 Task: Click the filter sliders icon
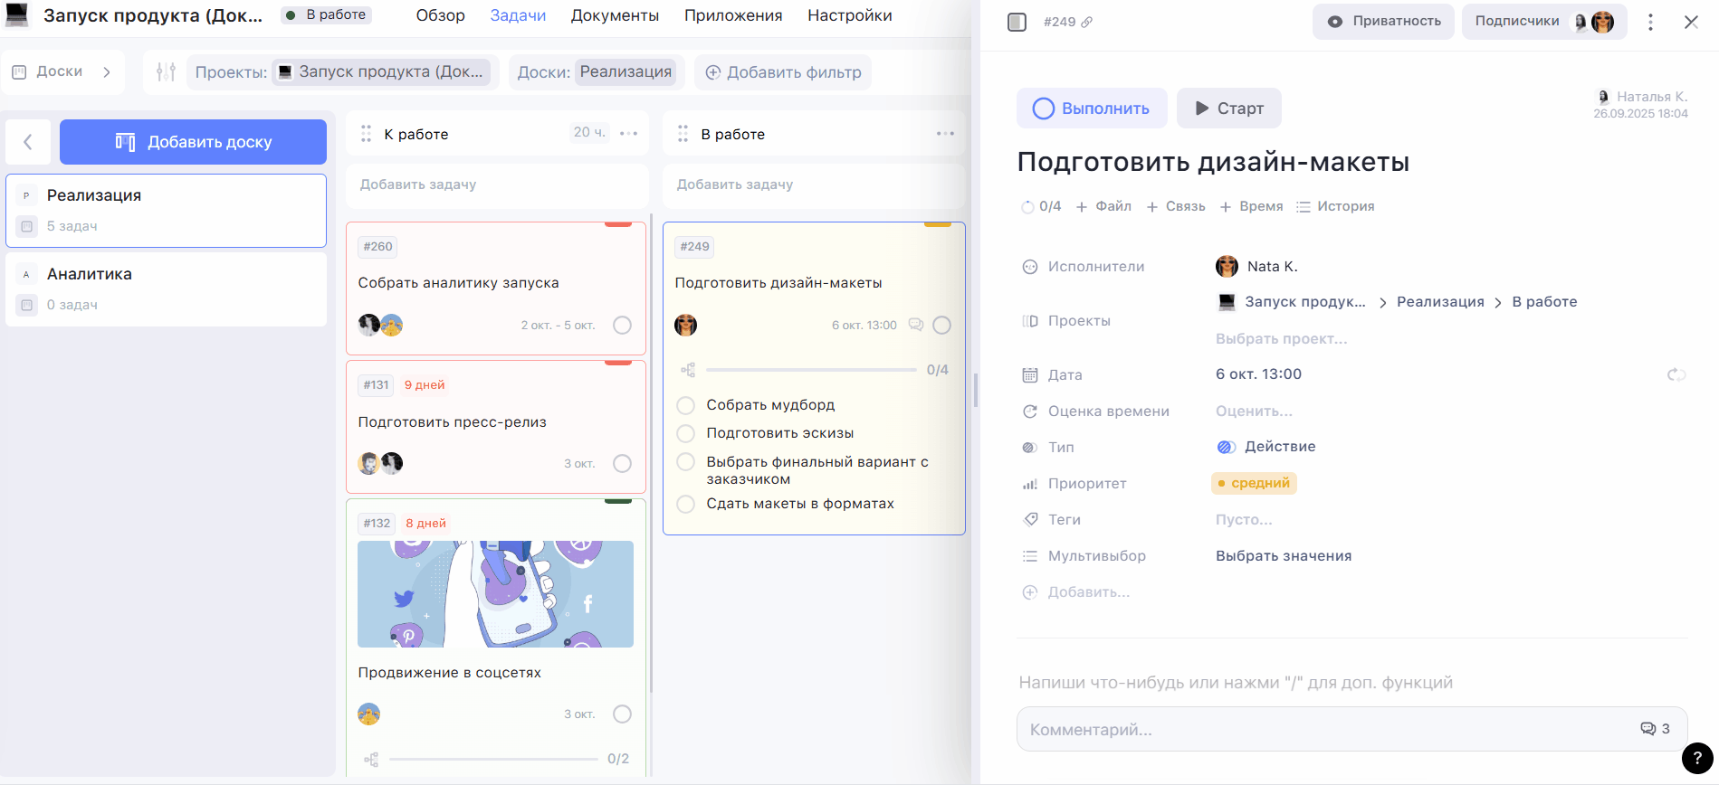[166, 71]
